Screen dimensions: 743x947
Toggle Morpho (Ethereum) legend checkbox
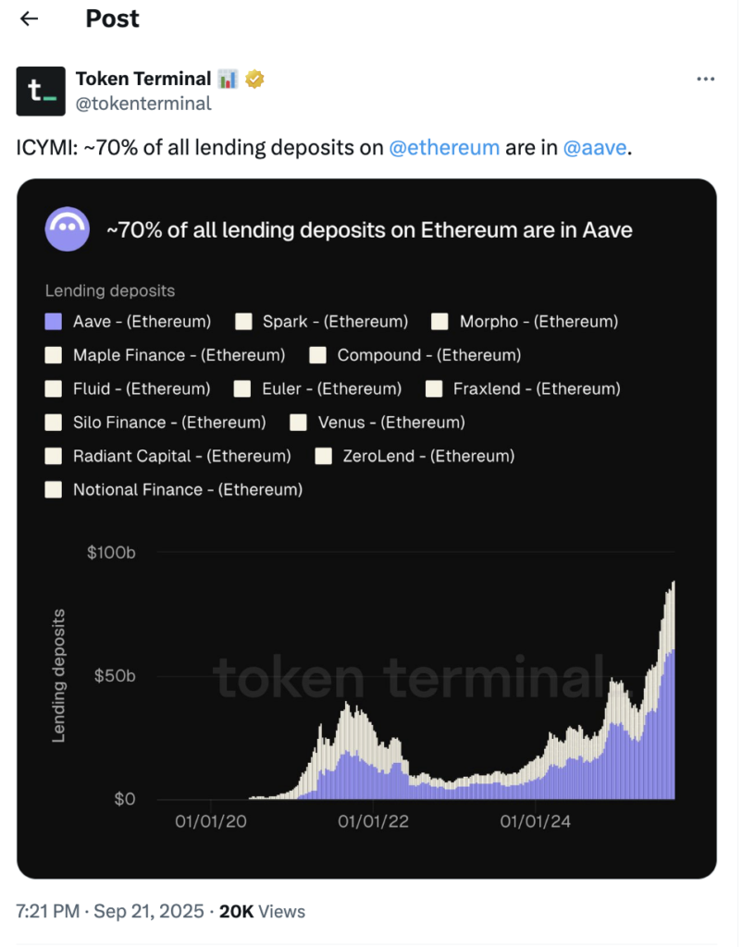point(440,322)
